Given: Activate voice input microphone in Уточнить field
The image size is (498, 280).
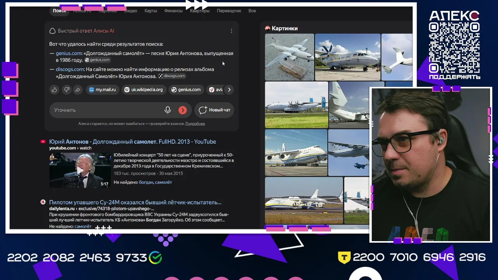Looking at the screenshot, I should point(168,110).
